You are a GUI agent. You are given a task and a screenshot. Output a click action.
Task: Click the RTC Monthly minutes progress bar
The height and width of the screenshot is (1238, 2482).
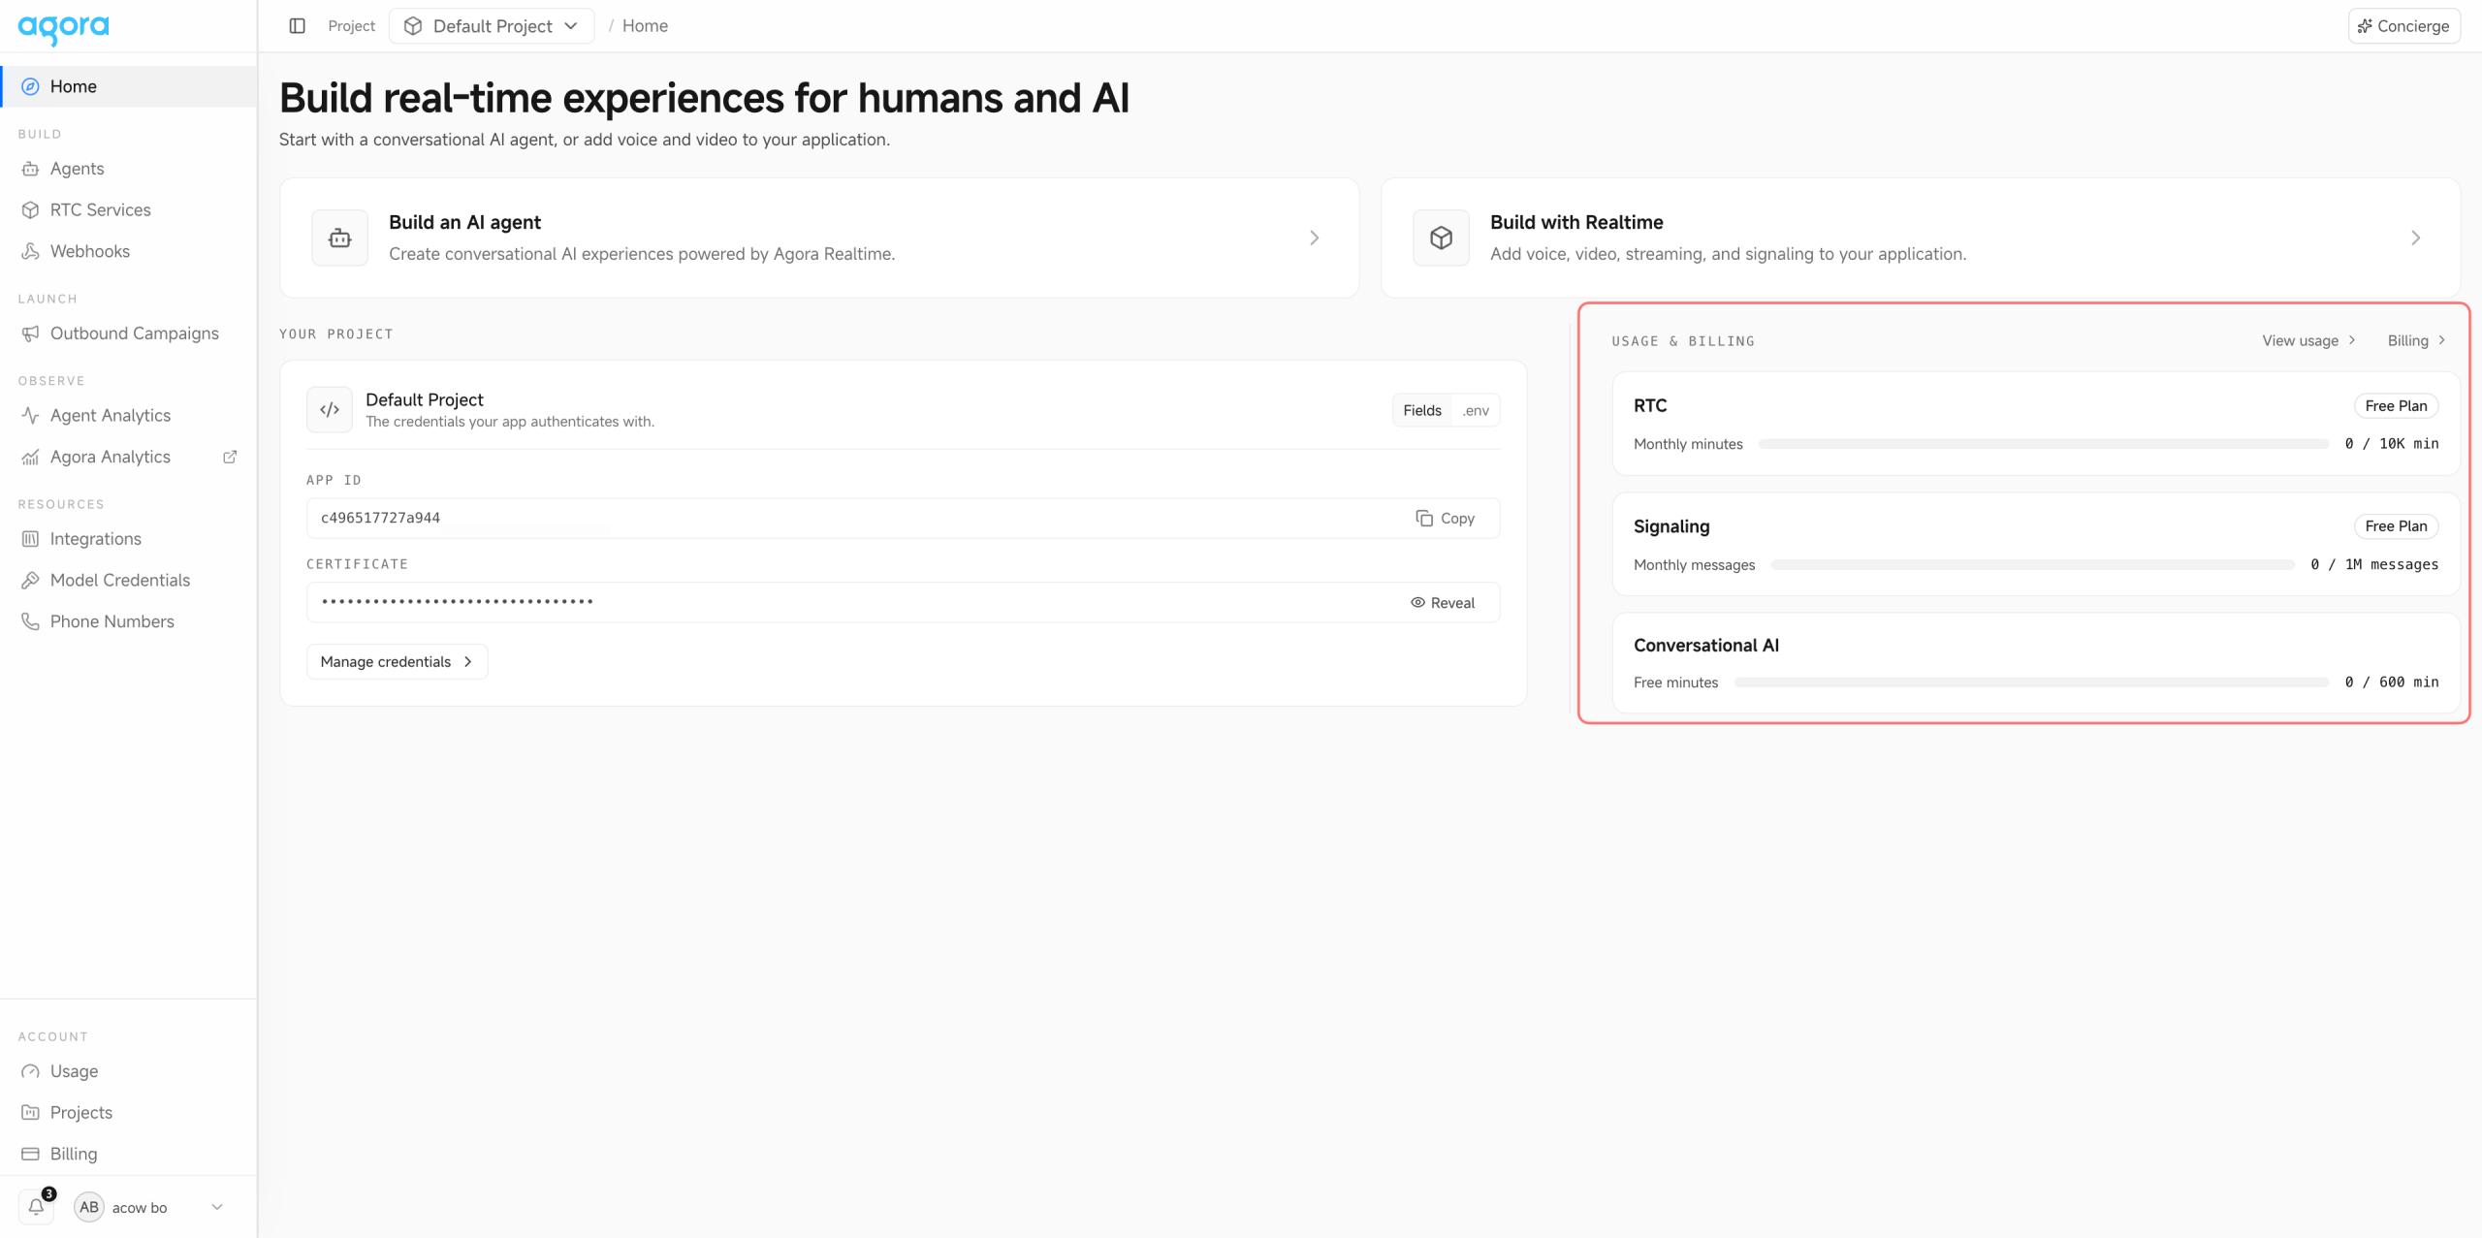point(2043,444)
